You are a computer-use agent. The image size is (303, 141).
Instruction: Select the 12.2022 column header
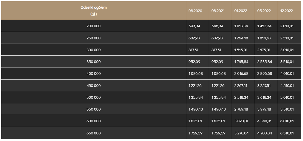pos(286,11)
